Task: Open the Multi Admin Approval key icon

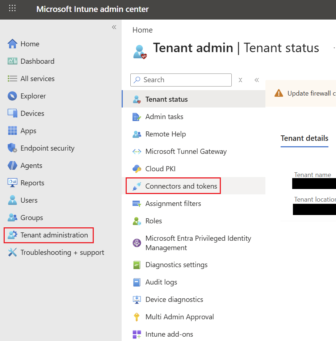Action: (x=136, y=317)
